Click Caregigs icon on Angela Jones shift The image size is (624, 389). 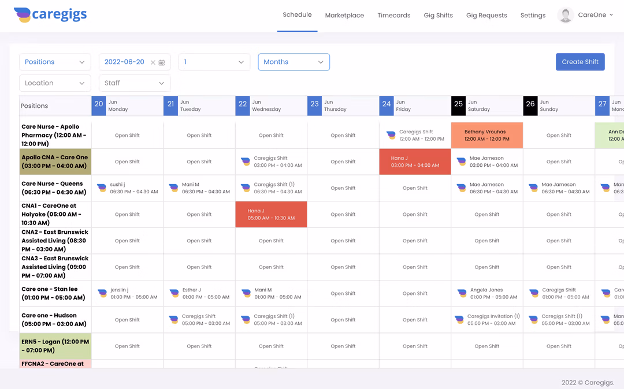(x=462, y=293)
